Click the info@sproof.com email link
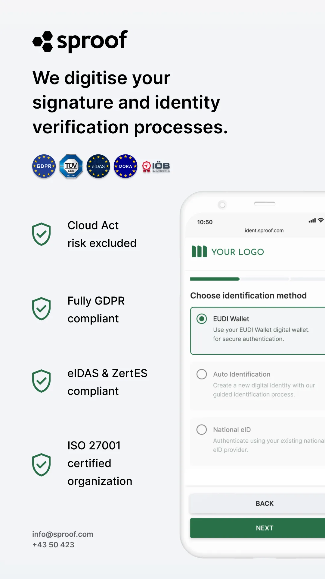Screen dimensions: 325x579 coord(63,534)
